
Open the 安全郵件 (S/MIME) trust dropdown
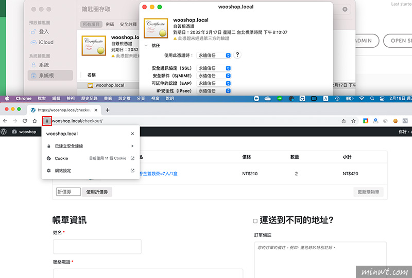[x=214, y=76]
